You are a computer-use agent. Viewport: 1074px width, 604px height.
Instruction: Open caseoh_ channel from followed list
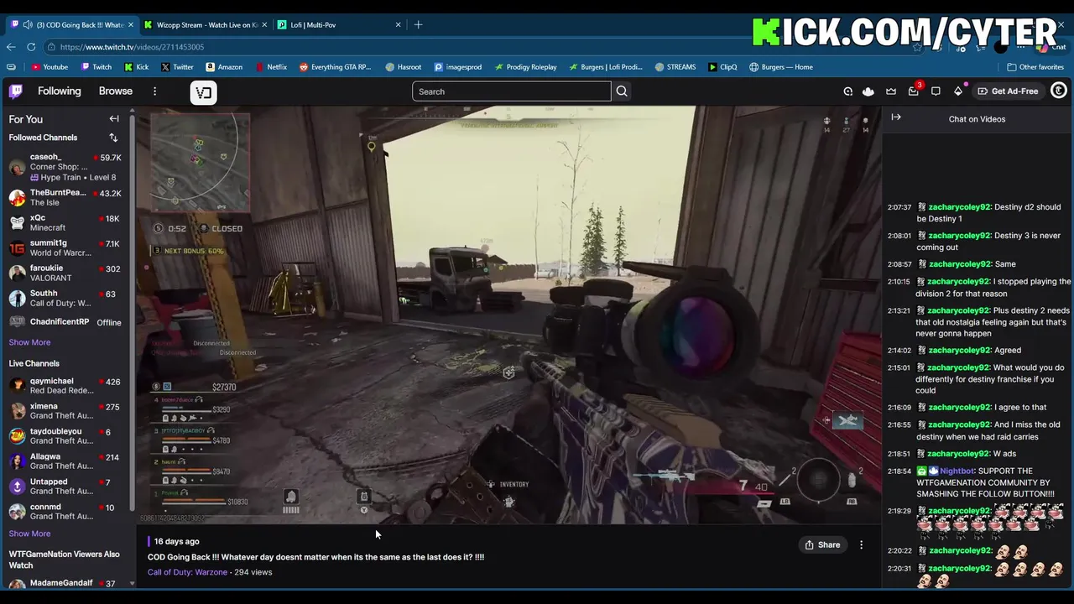pyautogui.click(x=65, y=167)
